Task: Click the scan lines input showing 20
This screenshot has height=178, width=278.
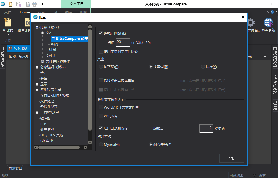Action: pyautogui.click(x=123, y=42)
